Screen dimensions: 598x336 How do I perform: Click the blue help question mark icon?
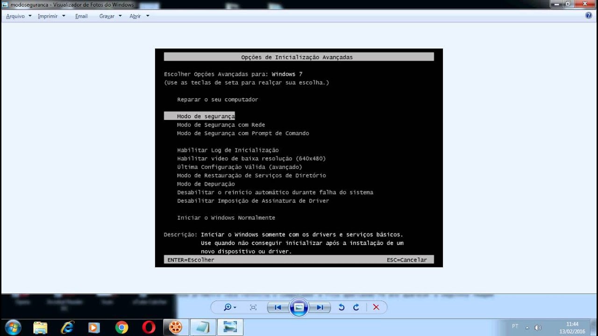point(589,15)
